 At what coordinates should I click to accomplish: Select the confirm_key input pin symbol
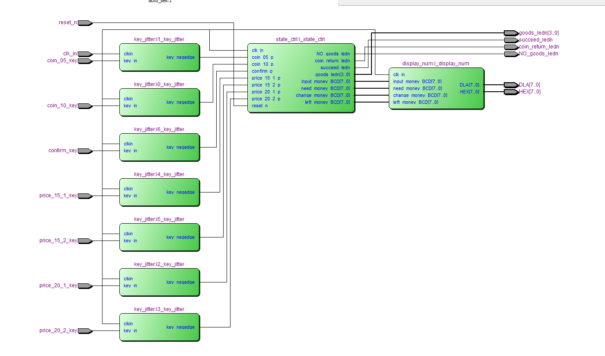coord(85,151)
